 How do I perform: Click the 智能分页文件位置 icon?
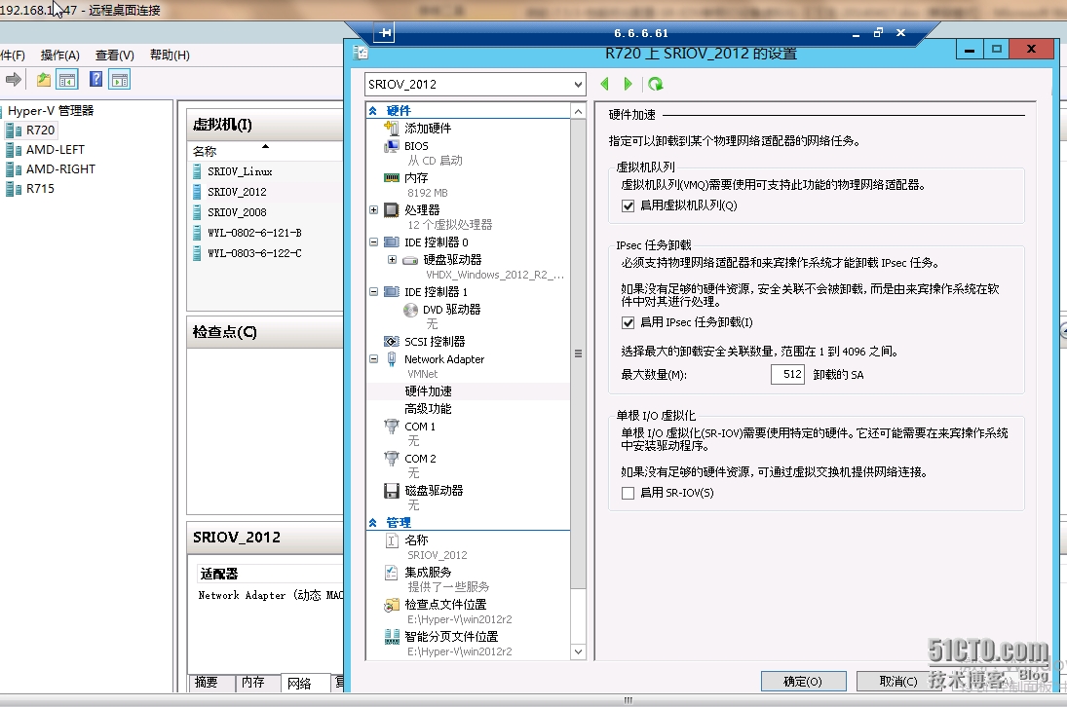(x=392, y=636)
